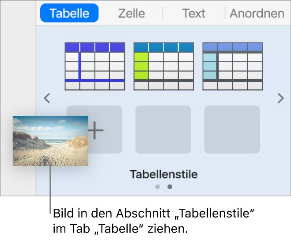Go to second table styles page dot

point(170,187)
